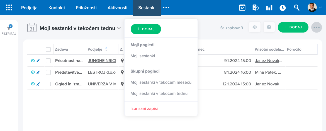Edit the Predstavitve row with pencil icon
The image size is (326, 131).
[38, 72]
